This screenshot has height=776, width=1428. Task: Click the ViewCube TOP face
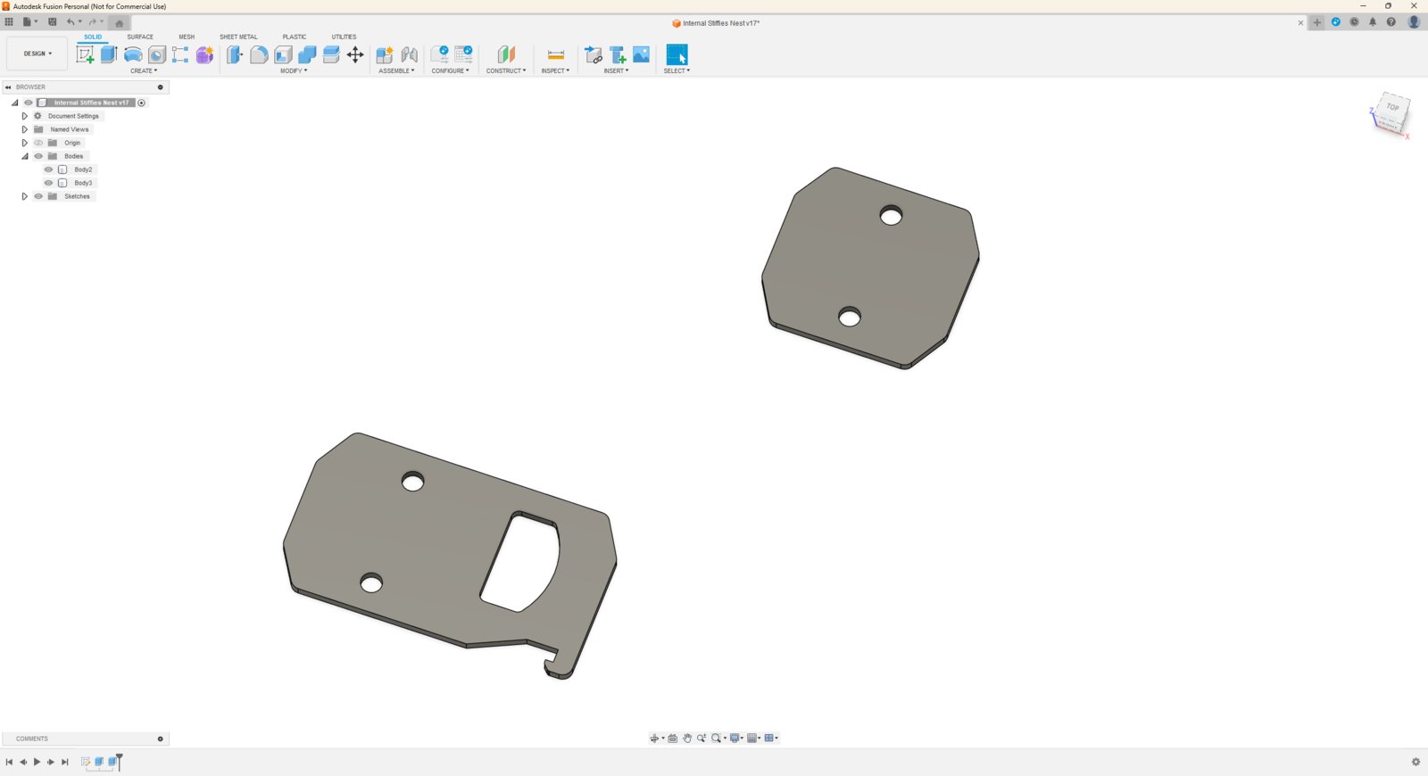tap(1392, 108)
